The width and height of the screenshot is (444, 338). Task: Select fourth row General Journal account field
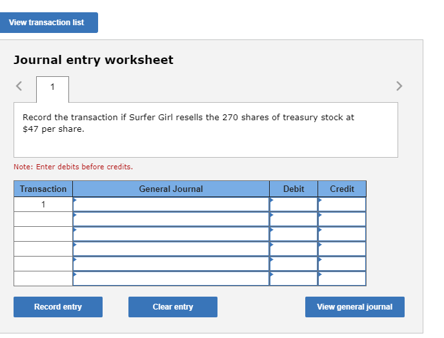pos(171,249)
